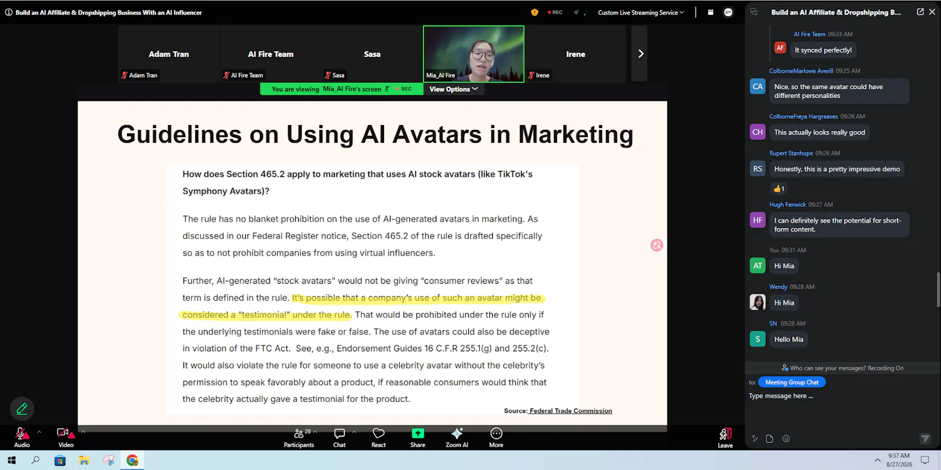Open the More options menu
The image size is (941, 470).
click(x=496, y=438)
